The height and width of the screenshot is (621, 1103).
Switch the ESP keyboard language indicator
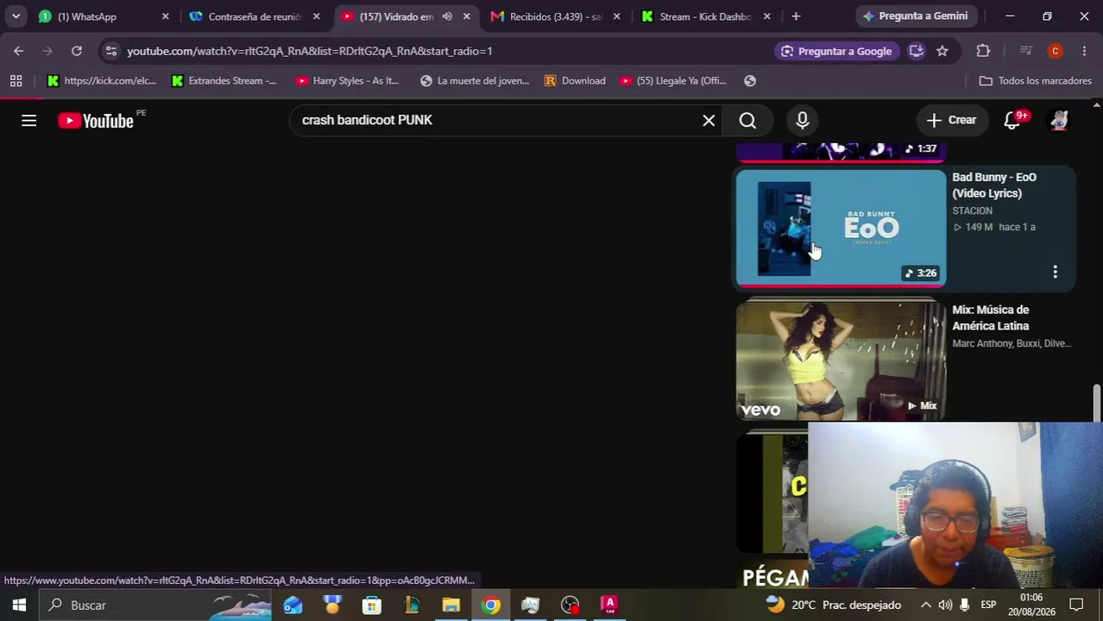click(988, 605)
